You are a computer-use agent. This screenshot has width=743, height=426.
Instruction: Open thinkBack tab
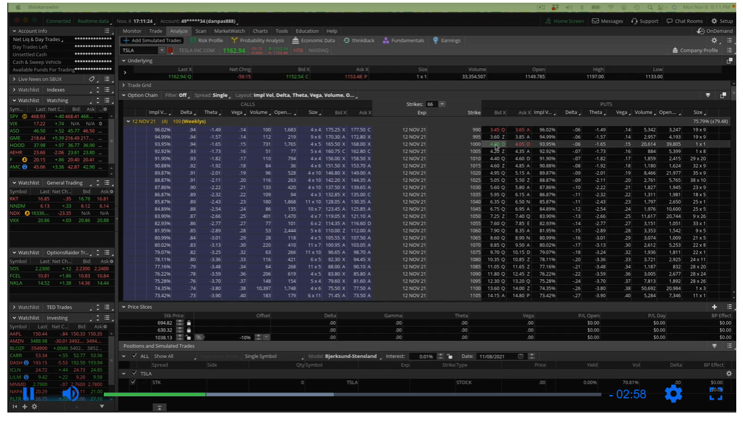pos(359,40)
